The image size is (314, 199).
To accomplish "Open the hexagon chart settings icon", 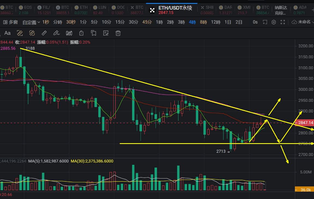I will [x=274, y=22].
